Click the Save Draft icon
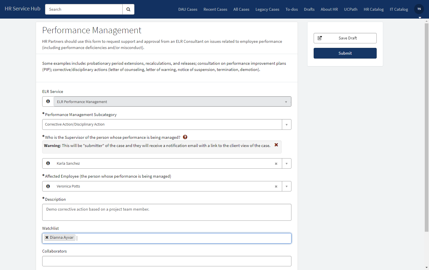Screen dimensions: 429x270 pos(320,38)
